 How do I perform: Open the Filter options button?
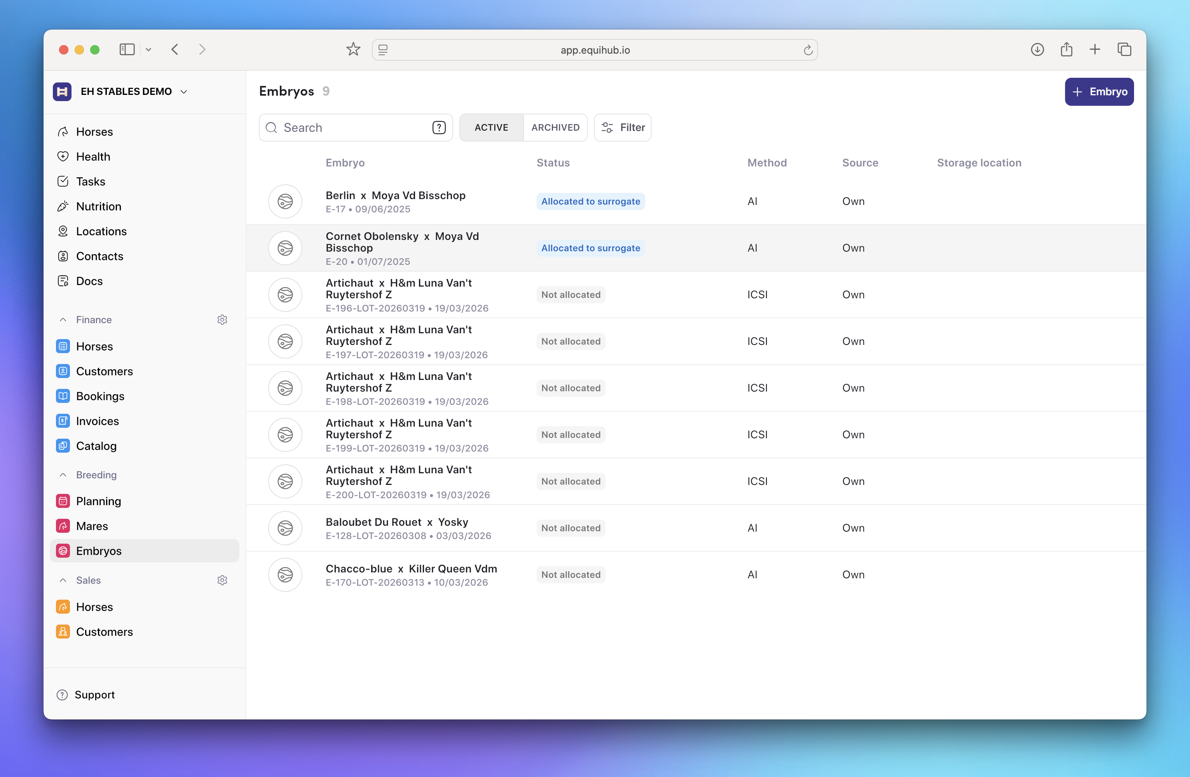(623, 128)
